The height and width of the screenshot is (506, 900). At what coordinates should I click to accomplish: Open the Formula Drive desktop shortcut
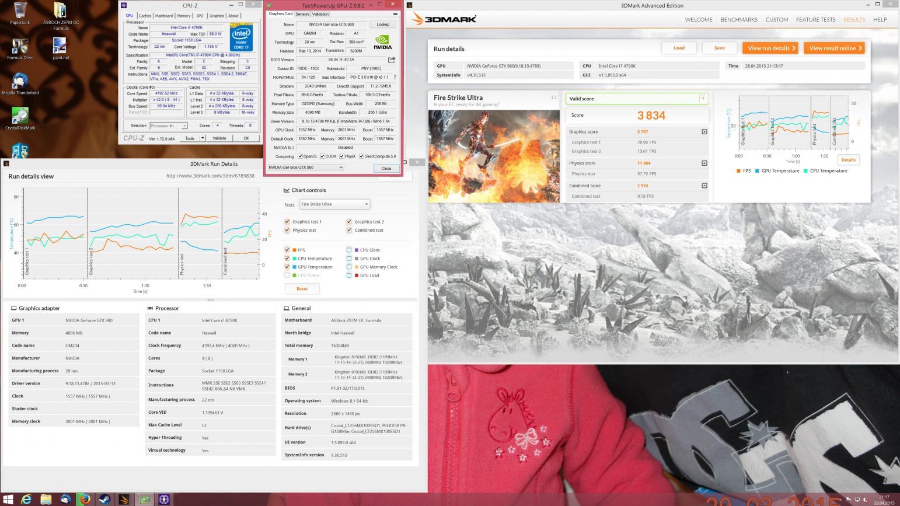pyautogui.click(x=20, y=49)
